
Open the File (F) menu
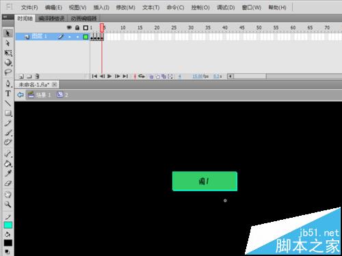[x=29, y=8]
